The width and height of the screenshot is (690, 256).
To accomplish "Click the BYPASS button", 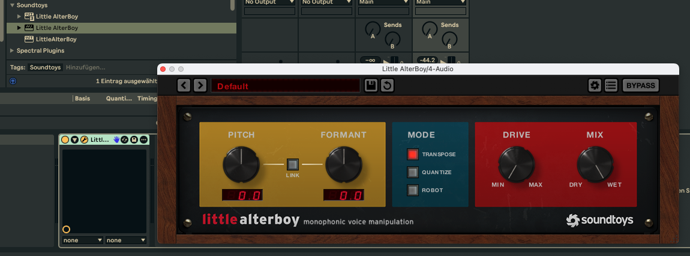I will point(641,86).
